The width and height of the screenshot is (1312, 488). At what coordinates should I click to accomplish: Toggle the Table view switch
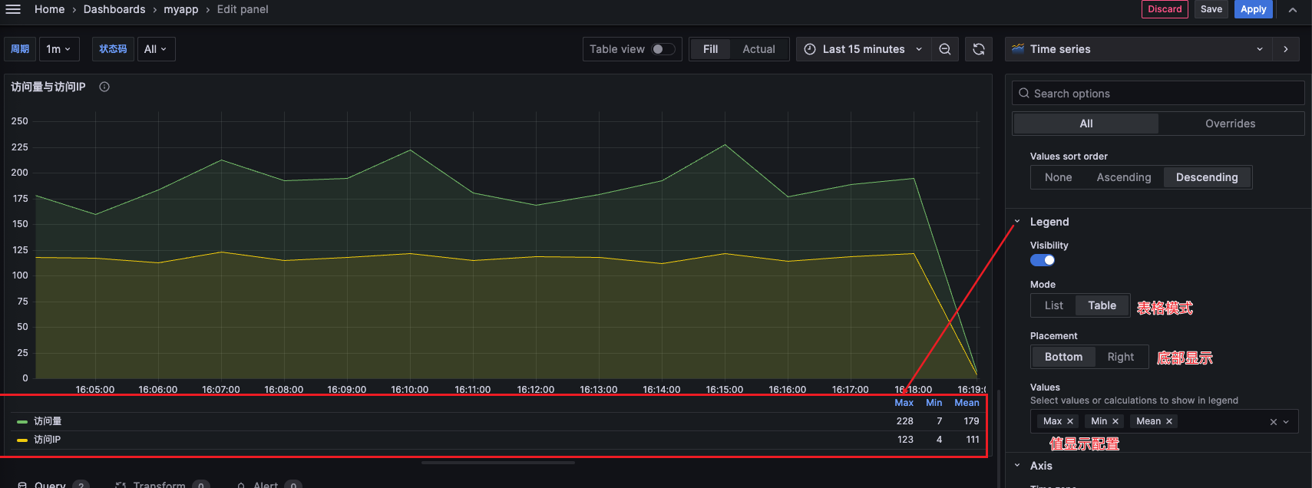(x=663, y=49)
